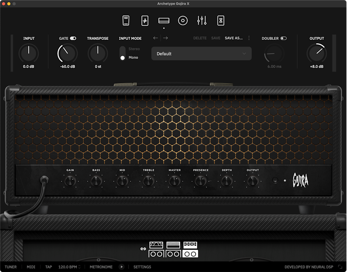Image resolution: width=347 pixels, height=272 pixels.
Task: Switch input mode to Stereo
Action: pyautogui.click(x=122, y=49)
